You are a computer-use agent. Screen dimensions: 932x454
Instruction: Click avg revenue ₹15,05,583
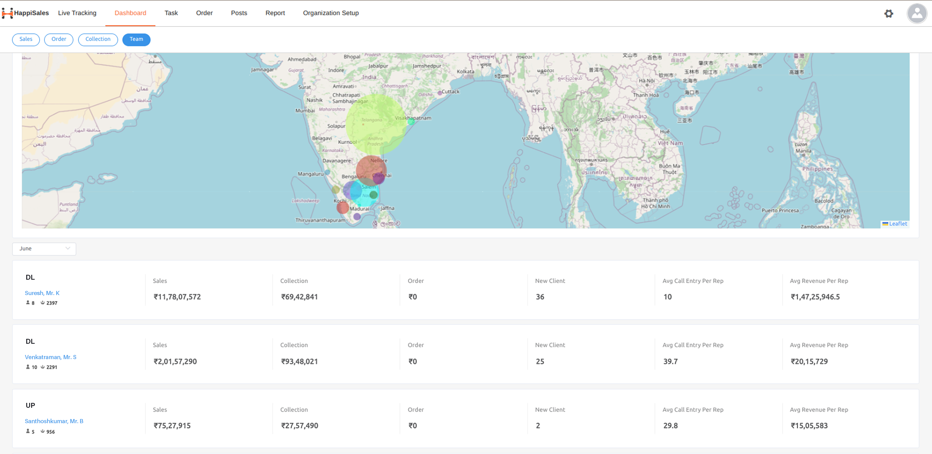pyautogui.click(x=809, y=426)
